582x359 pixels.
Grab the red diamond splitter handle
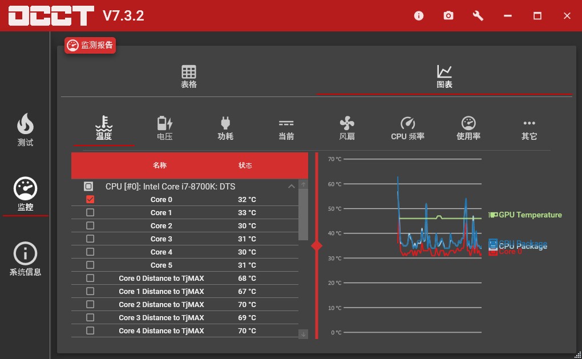[x=317, y=246]
